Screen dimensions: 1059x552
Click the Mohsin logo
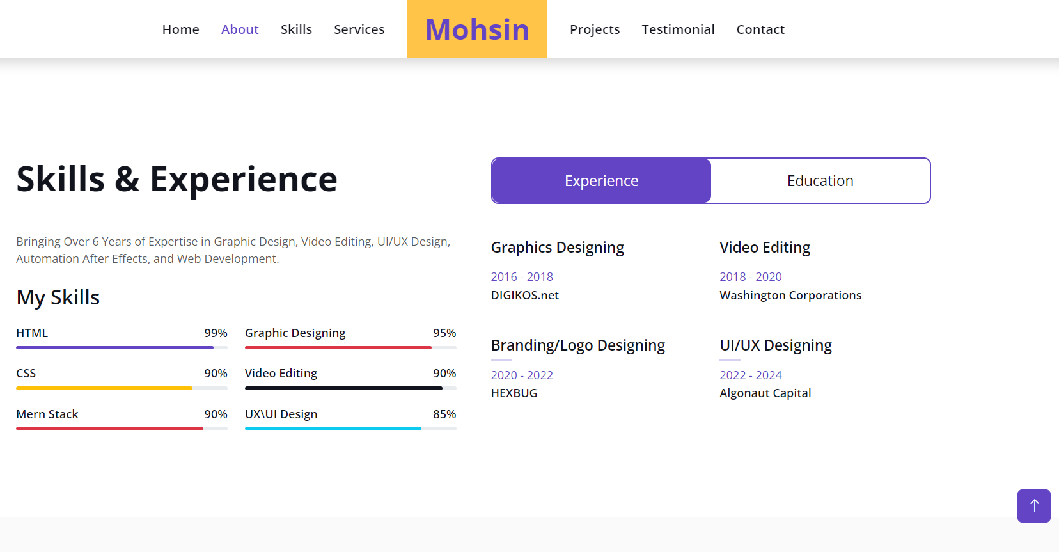(x=477, y=29)
